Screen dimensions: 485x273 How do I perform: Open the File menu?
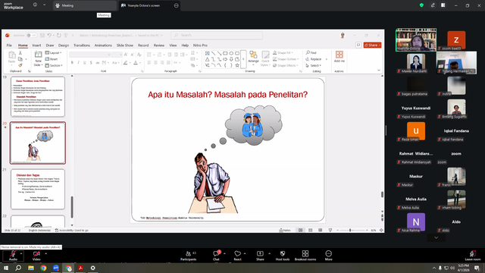coord(9,45)
